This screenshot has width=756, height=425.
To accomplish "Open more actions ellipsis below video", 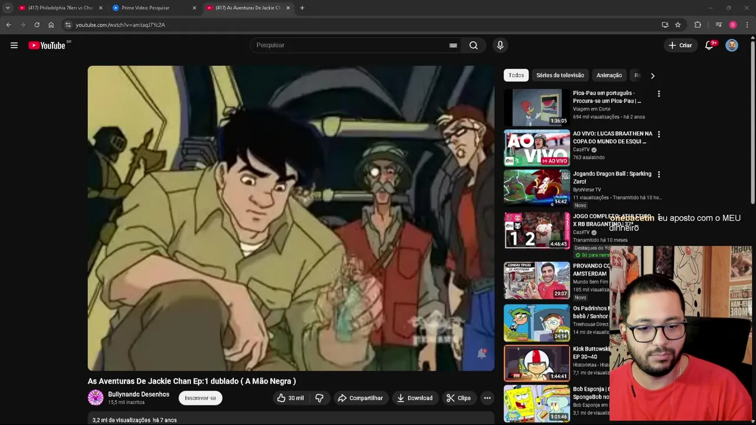I will click(487, 398).
